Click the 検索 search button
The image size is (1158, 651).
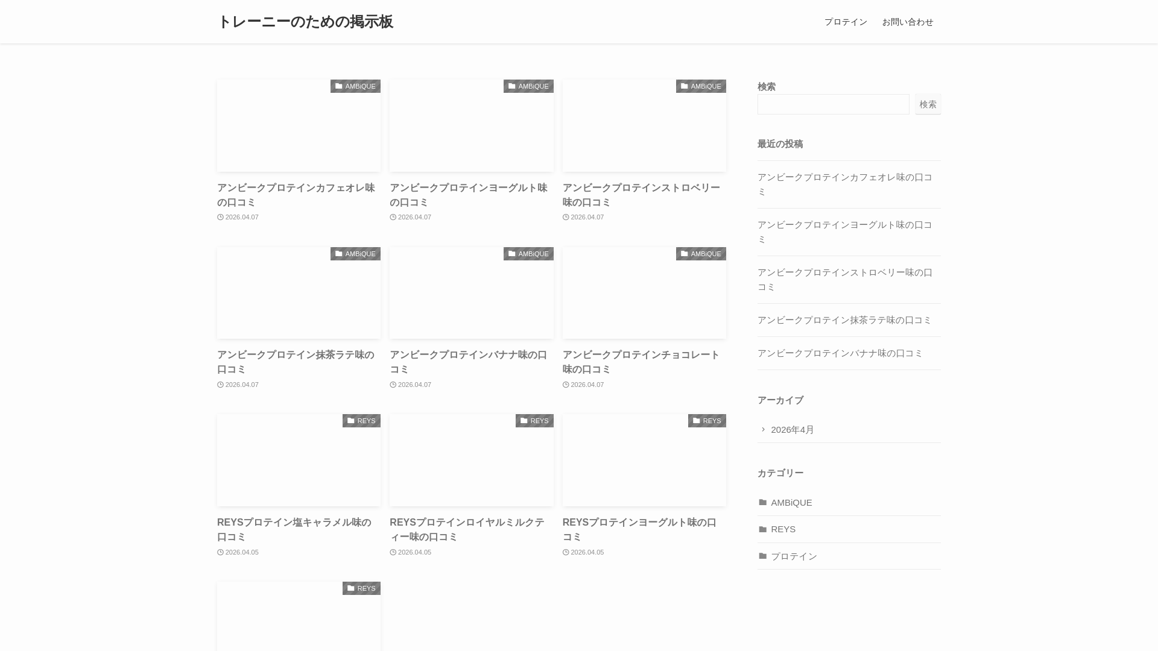tap(928, 104)
